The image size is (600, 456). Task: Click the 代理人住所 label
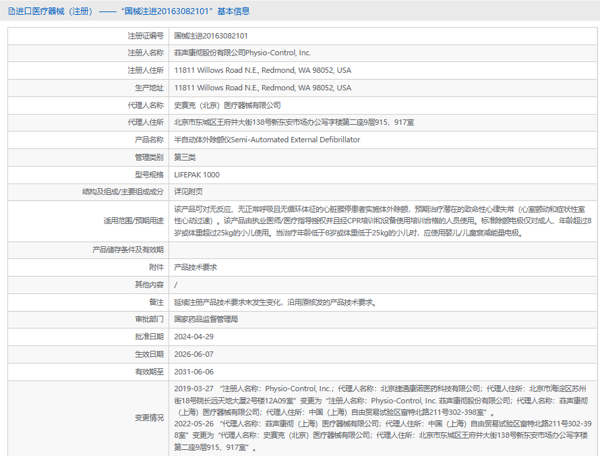coord(146,123)
